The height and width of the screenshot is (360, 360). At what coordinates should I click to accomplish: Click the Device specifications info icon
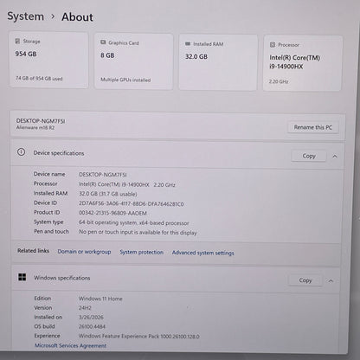pos(21,152)
